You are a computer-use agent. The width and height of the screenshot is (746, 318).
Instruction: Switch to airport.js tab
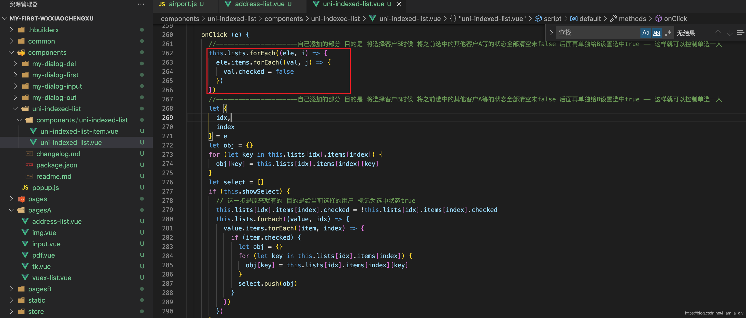click(x=182, y=4)
